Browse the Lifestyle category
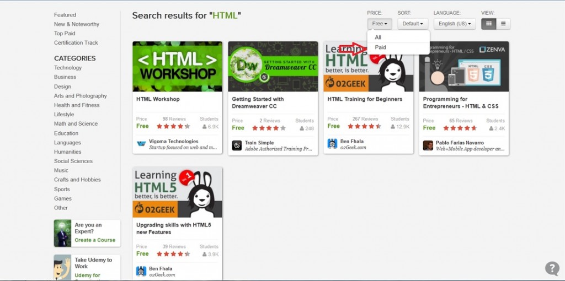This screenshot has height=281, width=565. (64, 115)
